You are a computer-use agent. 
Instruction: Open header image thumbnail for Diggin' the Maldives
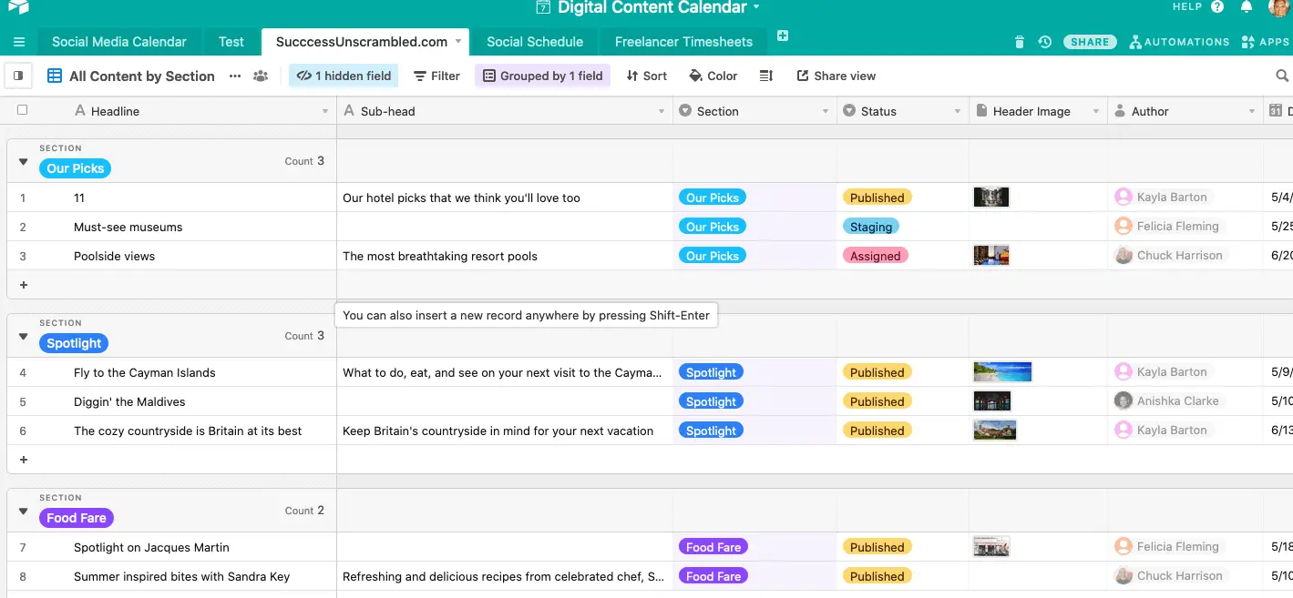pyautogui.click(x=992, y=401)
